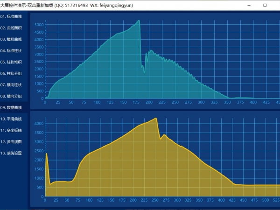Click the peak of the teal curve
280x210 pixels.
tap(139, 21)
